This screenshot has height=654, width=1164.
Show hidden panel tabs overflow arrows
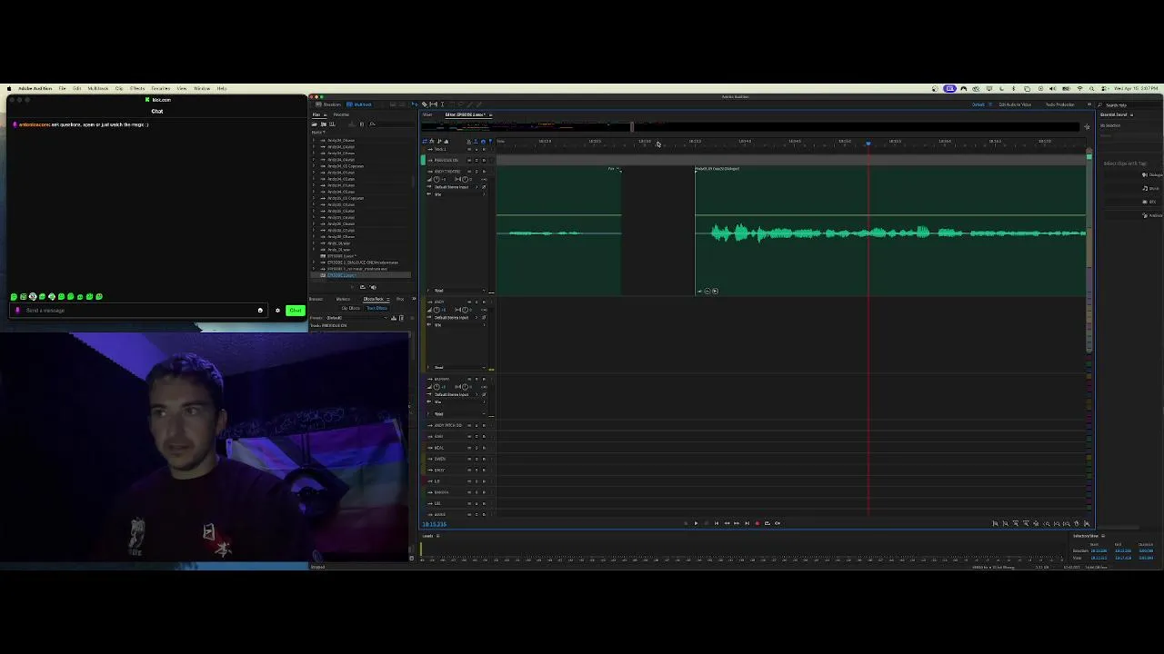[x=413, y=299]
